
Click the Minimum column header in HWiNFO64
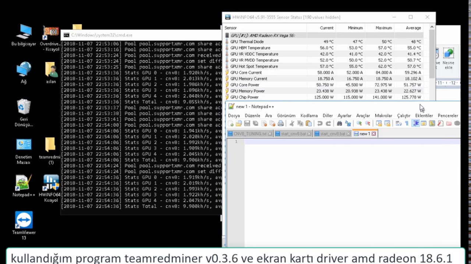355,28
